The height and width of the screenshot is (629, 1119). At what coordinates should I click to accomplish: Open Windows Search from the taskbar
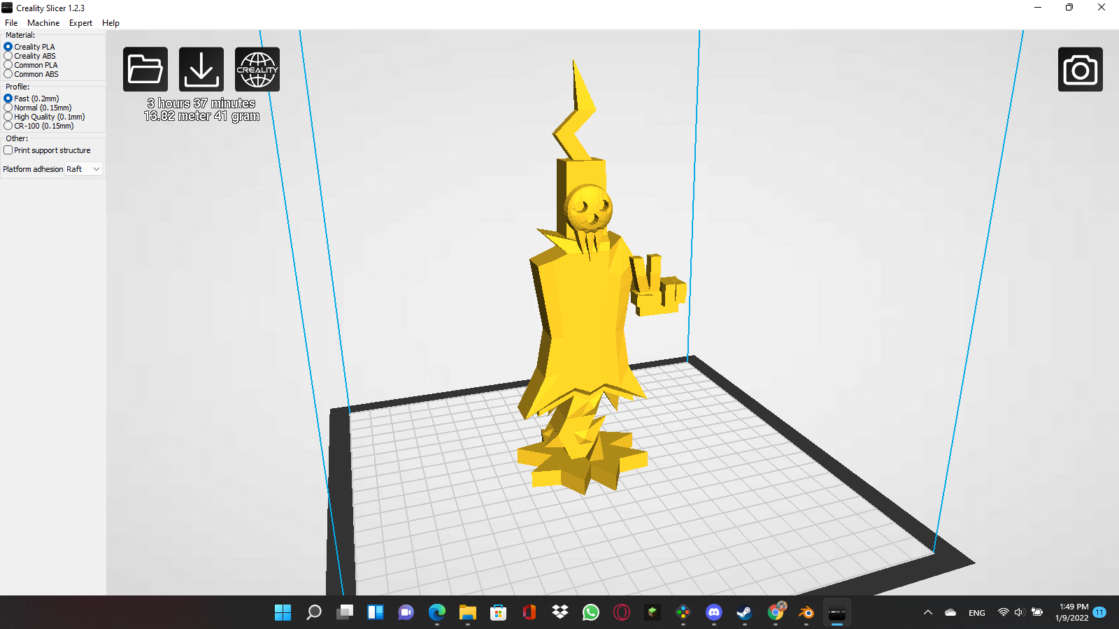314,613
